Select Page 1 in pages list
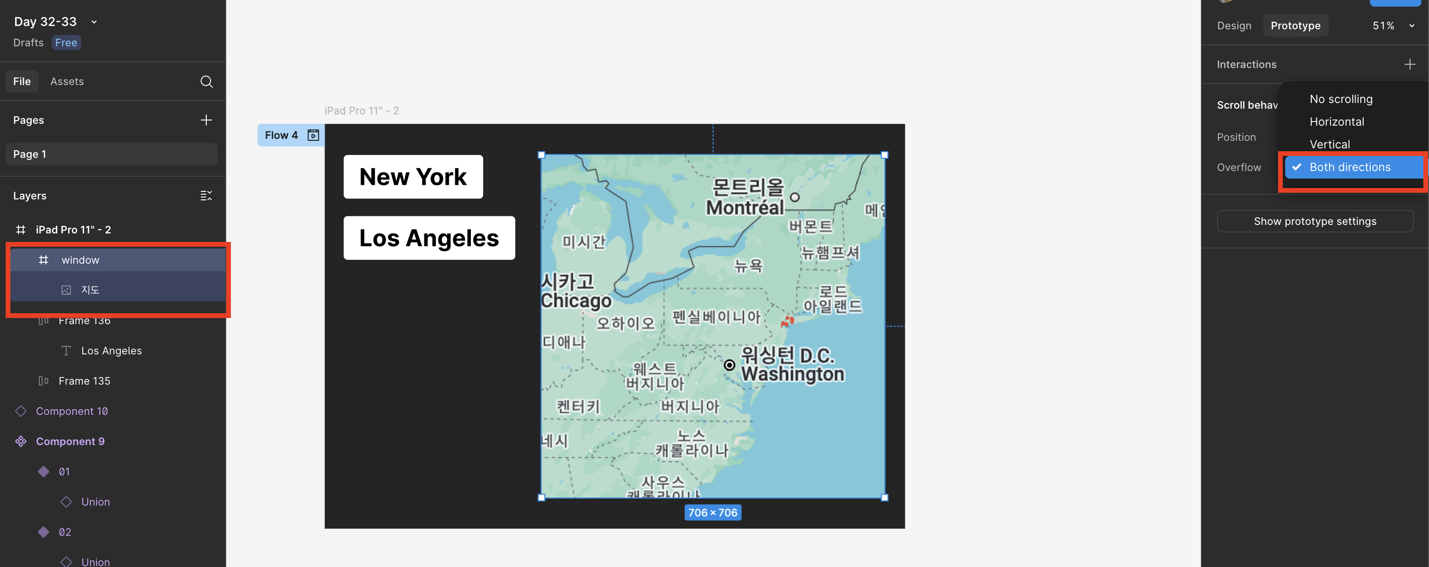The image size is (1429, 567). 111,154
